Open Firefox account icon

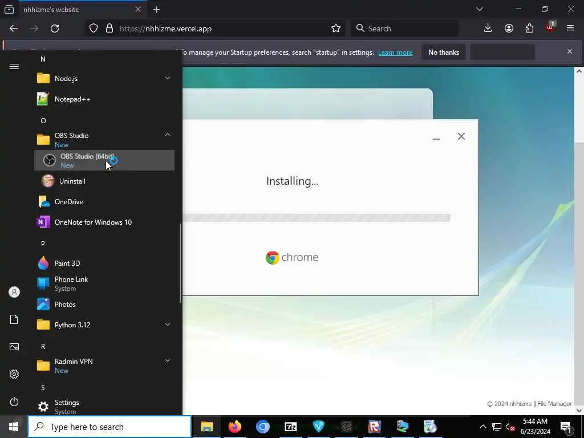point(509,29)
